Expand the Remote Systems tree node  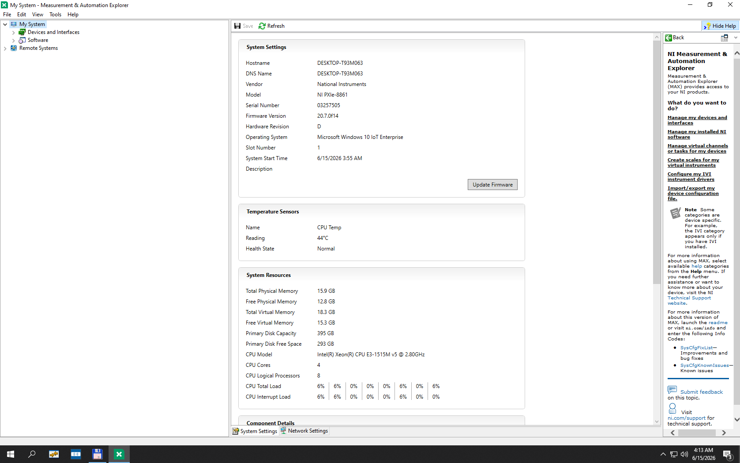(x=5, y=48)
